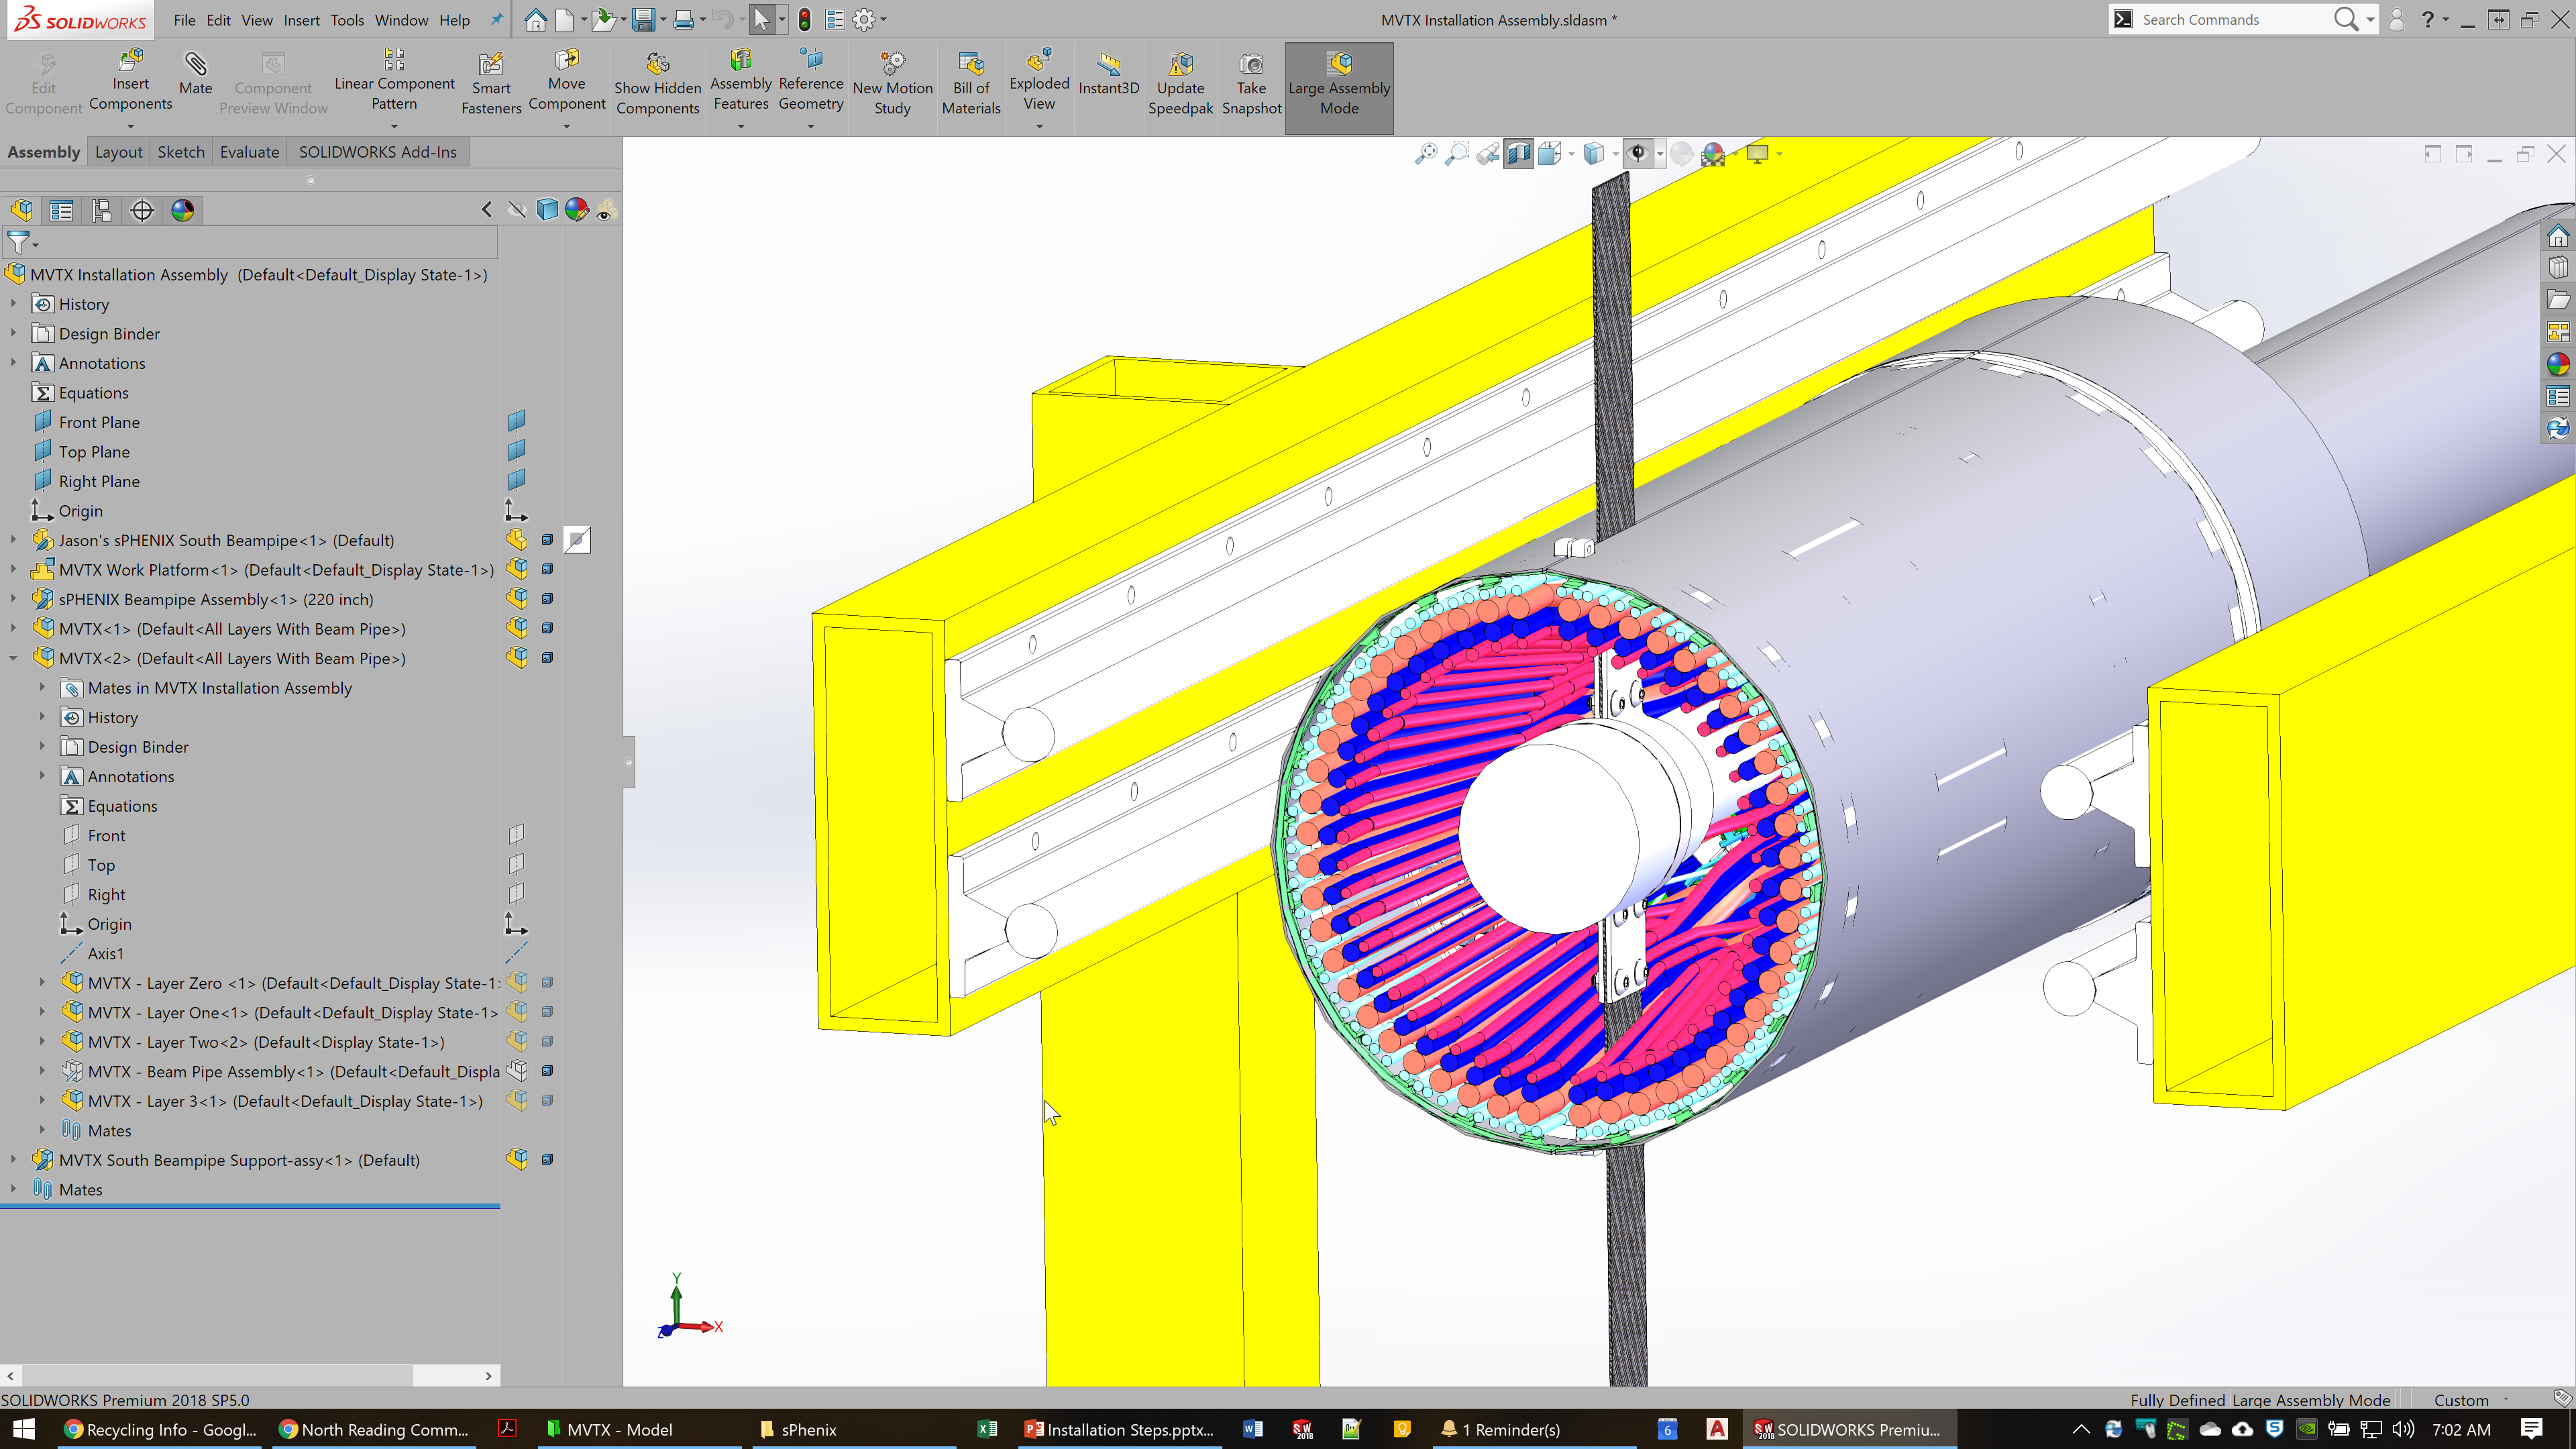Screen dimensions: 2576x1449
Task: Open the Insert menu
Action: pyautogui.click(x=301, y=20)
